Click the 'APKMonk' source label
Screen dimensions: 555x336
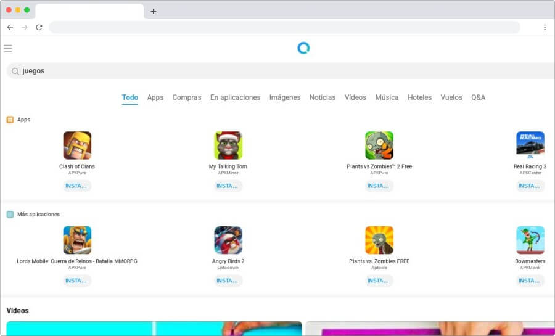(x=530, y=268)
